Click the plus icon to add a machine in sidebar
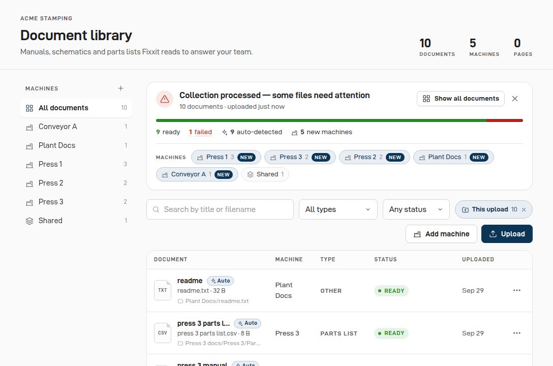 (120, 88)
